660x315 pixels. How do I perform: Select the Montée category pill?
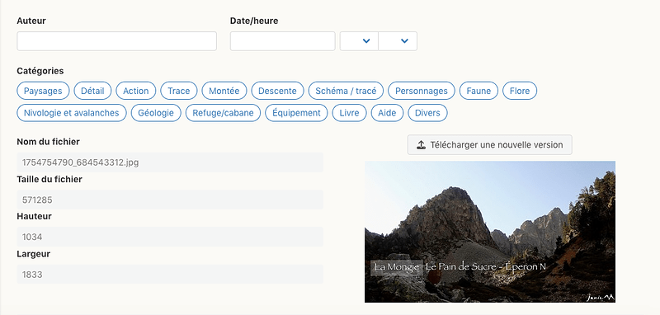click(x=224, y=91)
